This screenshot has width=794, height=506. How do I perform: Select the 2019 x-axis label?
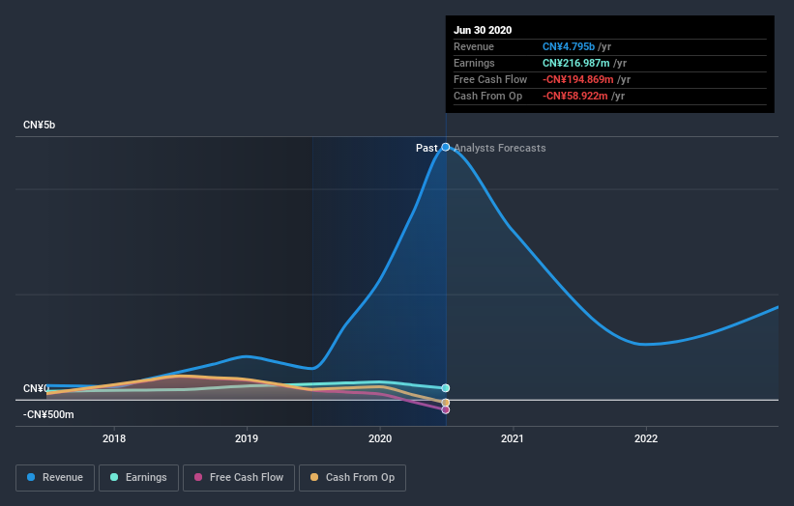pos(247,438)
